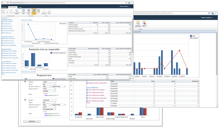Click browser back arrow in front window
The width and height of the screenshot is (219, 129).
point(2,3)
